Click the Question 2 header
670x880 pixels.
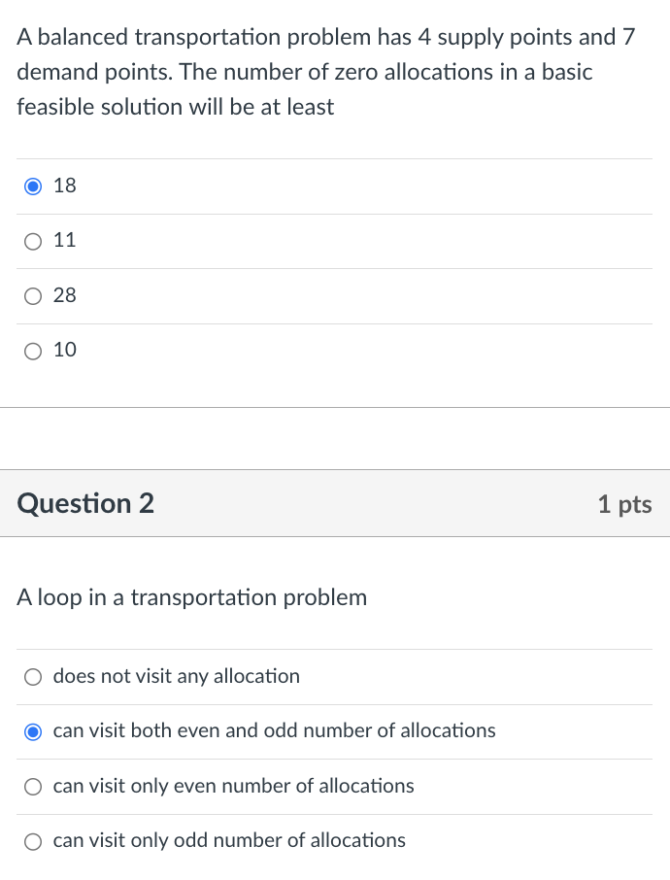coord(84,503)
